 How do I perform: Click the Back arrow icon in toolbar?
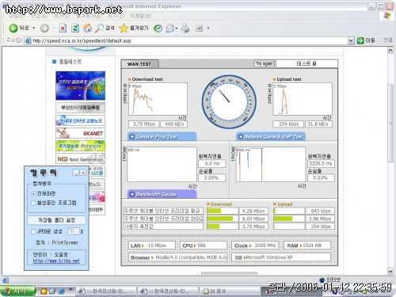click(x=13, y=28)
